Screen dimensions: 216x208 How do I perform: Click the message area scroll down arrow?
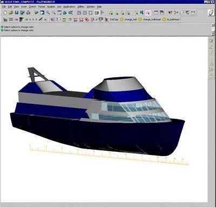213,33
